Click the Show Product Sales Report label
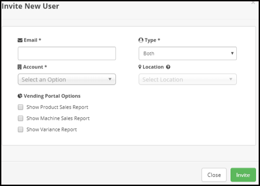This screenshot has width=260, height=186. click(57, 107)
